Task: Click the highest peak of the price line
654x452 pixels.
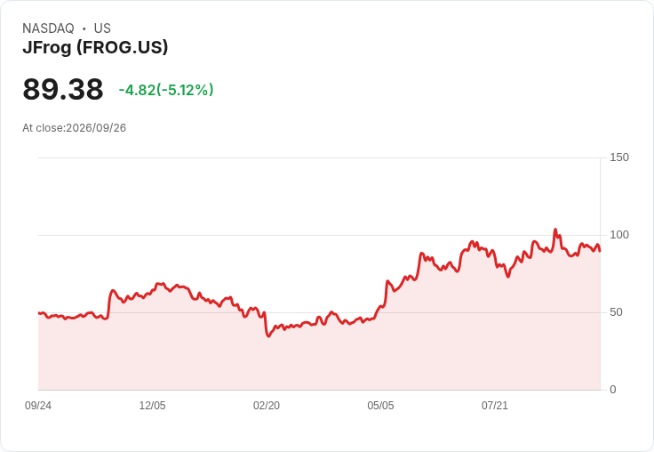Action: [555, 230]
